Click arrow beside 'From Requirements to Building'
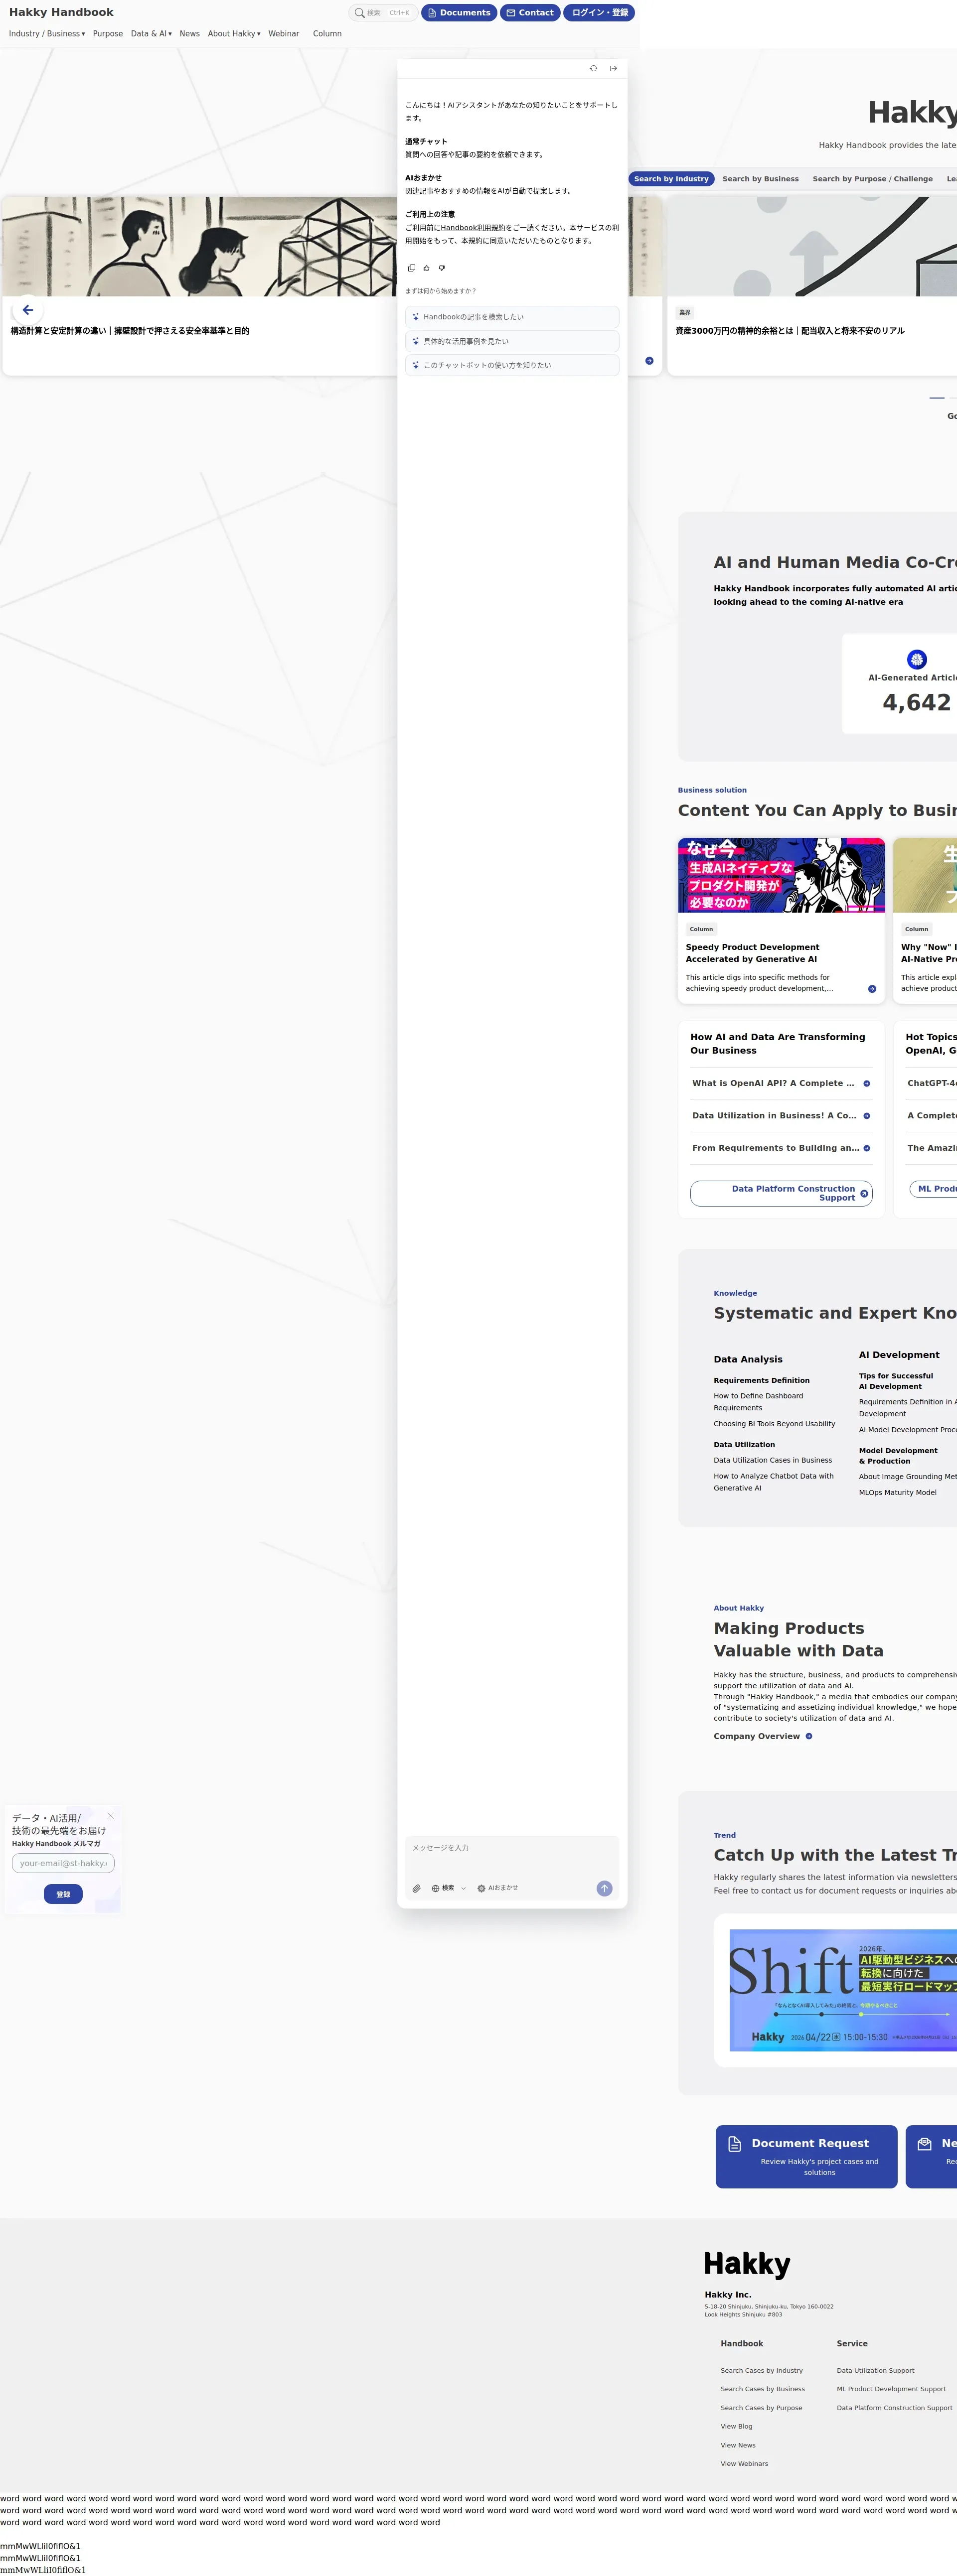Screen dimensions: 957x2576 click(x=867, y=1148)
